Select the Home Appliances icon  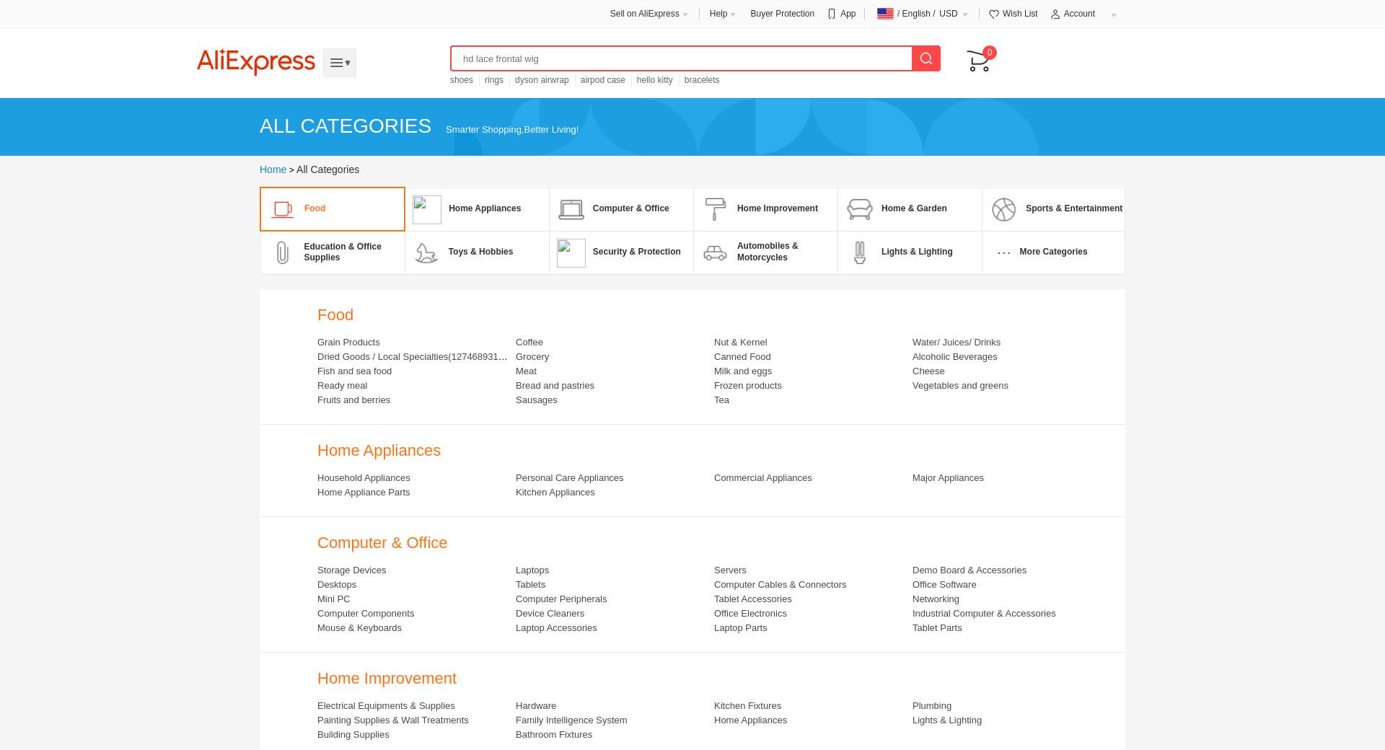click(427, 210)
